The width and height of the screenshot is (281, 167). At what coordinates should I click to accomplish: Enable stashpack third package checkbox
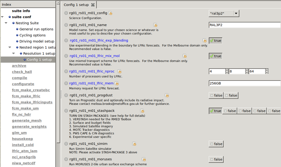[244, 111]
